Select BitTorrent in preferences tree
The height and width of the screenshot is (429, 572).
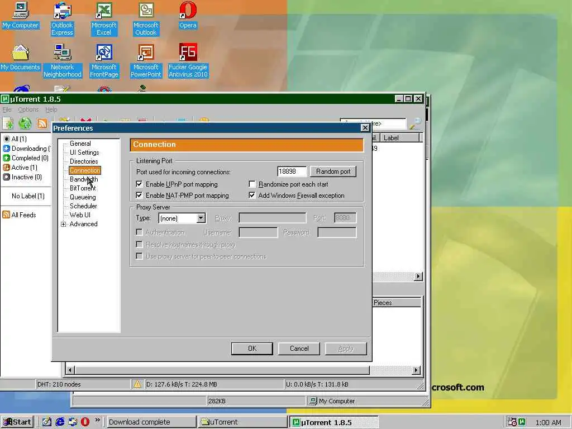[83, 188]
